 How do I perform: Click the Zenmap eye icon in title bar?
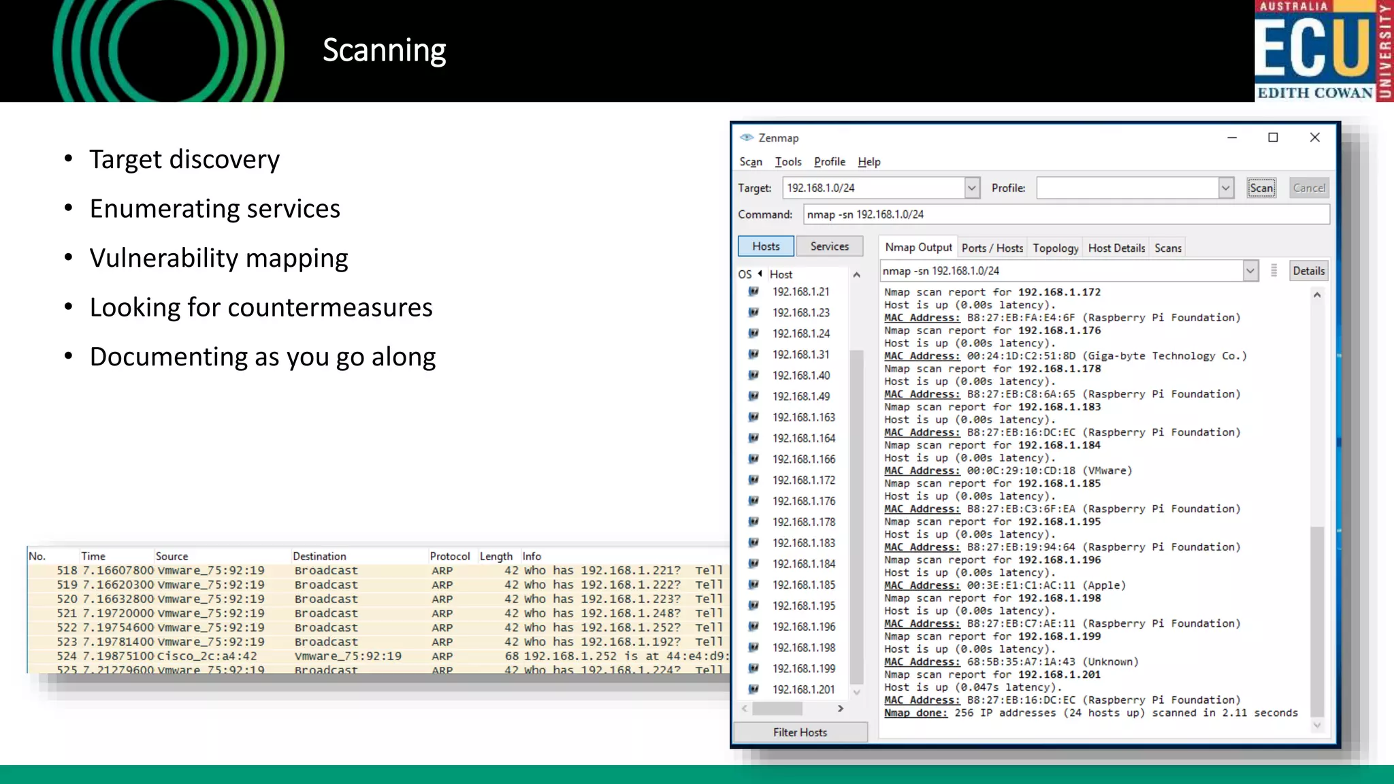747,137
